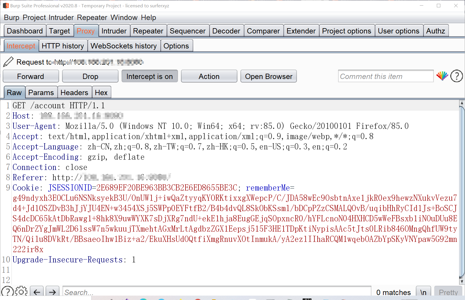Toggle the \n newline display button
This screenshot has width=465, height=300.
point(423,292)
